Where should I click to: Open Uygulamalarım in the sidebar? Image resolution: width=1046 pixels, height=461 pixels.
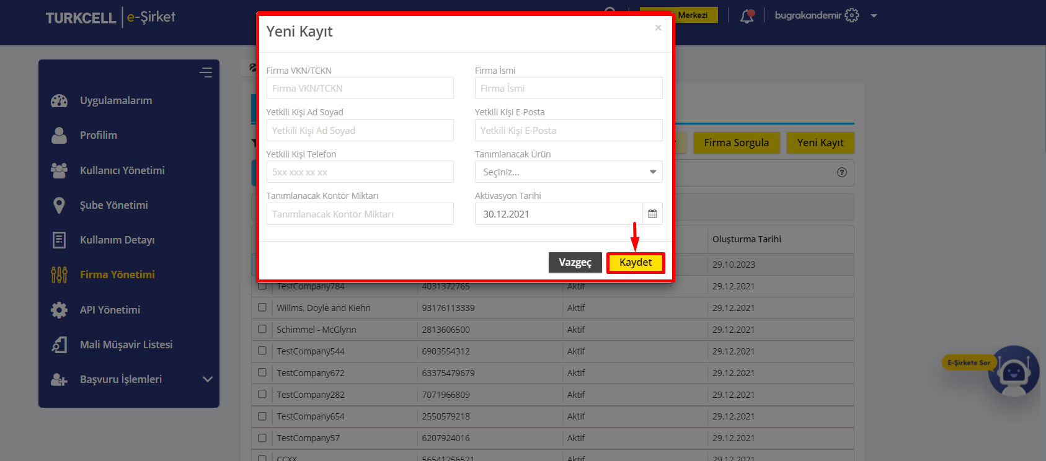[116, 100]
